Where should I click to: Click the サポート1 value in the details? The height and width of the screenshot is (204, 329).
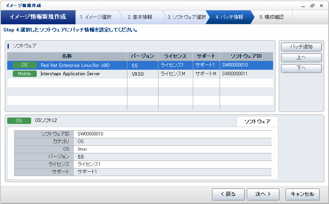pyautogui.click(x=87, y=172)
